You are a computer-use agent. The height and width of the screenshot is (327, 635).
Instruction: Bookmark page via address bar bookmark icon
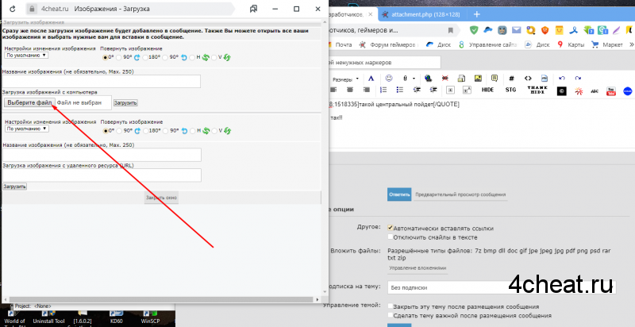tap(450, 30)
